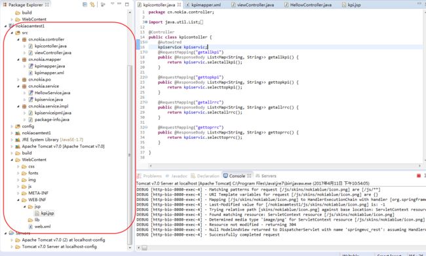Open the Javadoc view tab
This screenshot has width=426, height=256.
point(176,176)
